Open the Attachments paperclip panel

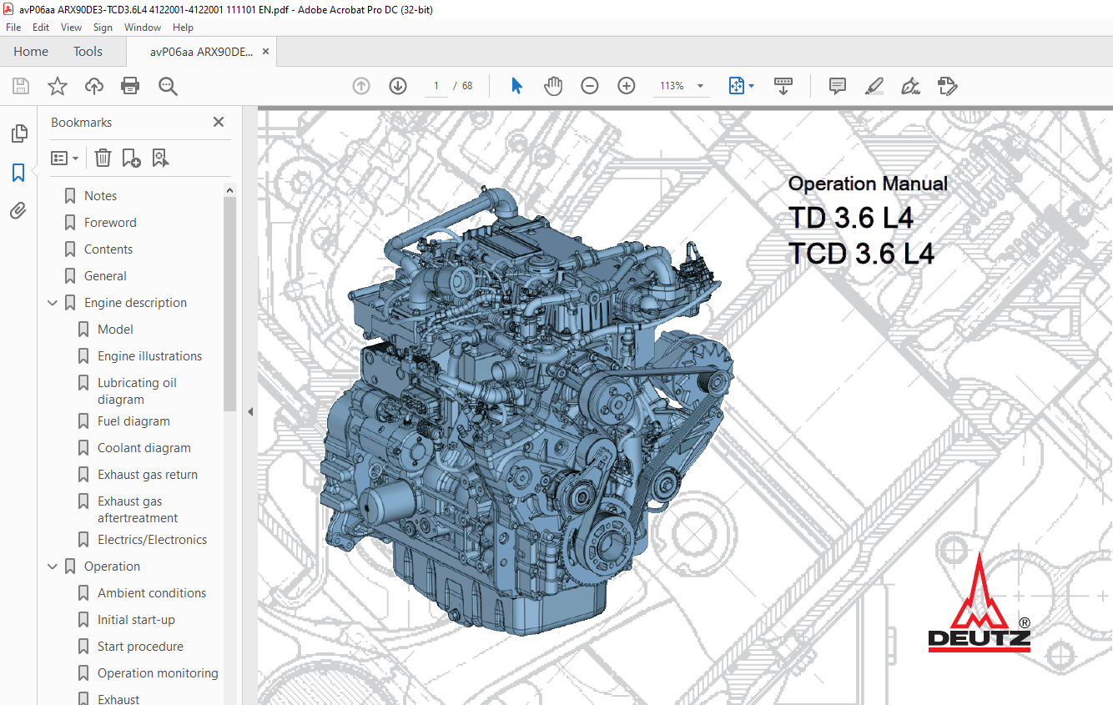(18, 211)
